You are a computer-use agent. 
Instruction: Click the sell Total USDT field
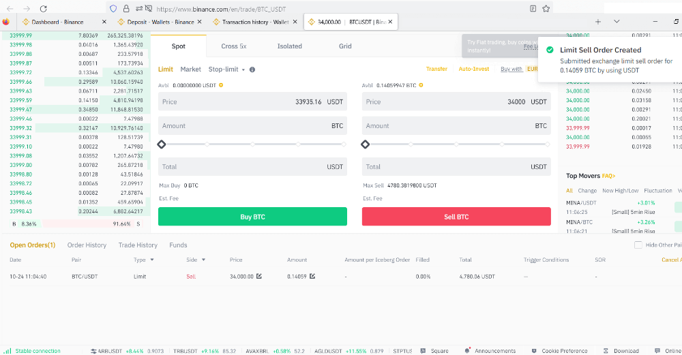(x=456, y=166)
